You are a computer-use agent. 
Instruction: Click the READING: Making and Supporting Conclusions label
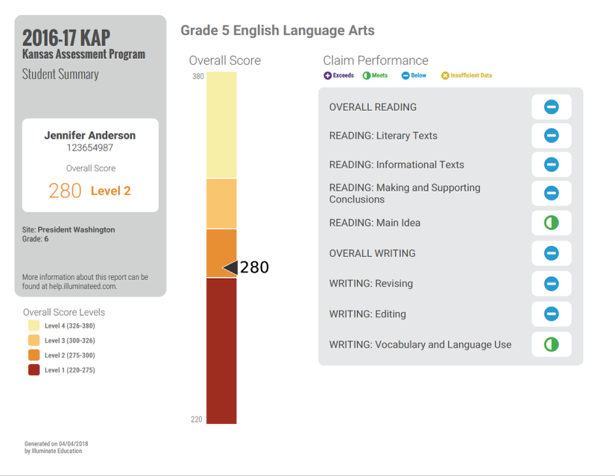tap(405, 193)
